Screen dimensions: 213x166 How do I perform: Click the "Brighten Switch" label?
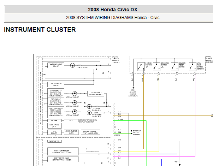(x=165, y=64)
